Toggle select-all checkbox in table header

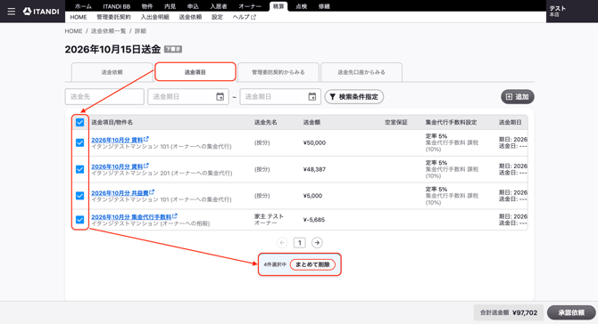click(x=79, y=123)
